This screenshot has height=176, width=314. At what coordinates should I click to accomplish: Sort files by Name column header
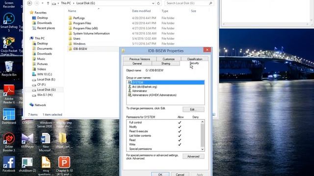coord(72,11)
